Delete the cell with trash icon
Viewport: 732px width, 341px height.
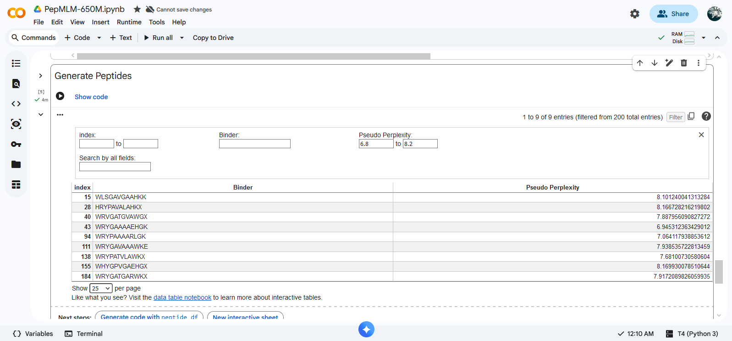683,63
